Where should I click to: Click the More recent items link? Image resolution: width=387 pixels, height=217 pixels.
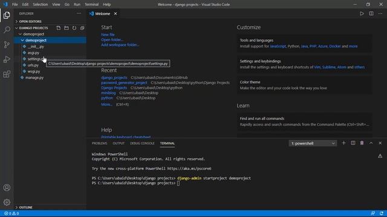tap(106, 104)
